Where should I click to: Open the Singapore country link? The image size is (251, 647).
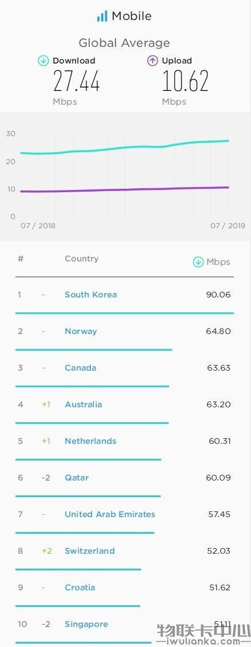point(86,624)
